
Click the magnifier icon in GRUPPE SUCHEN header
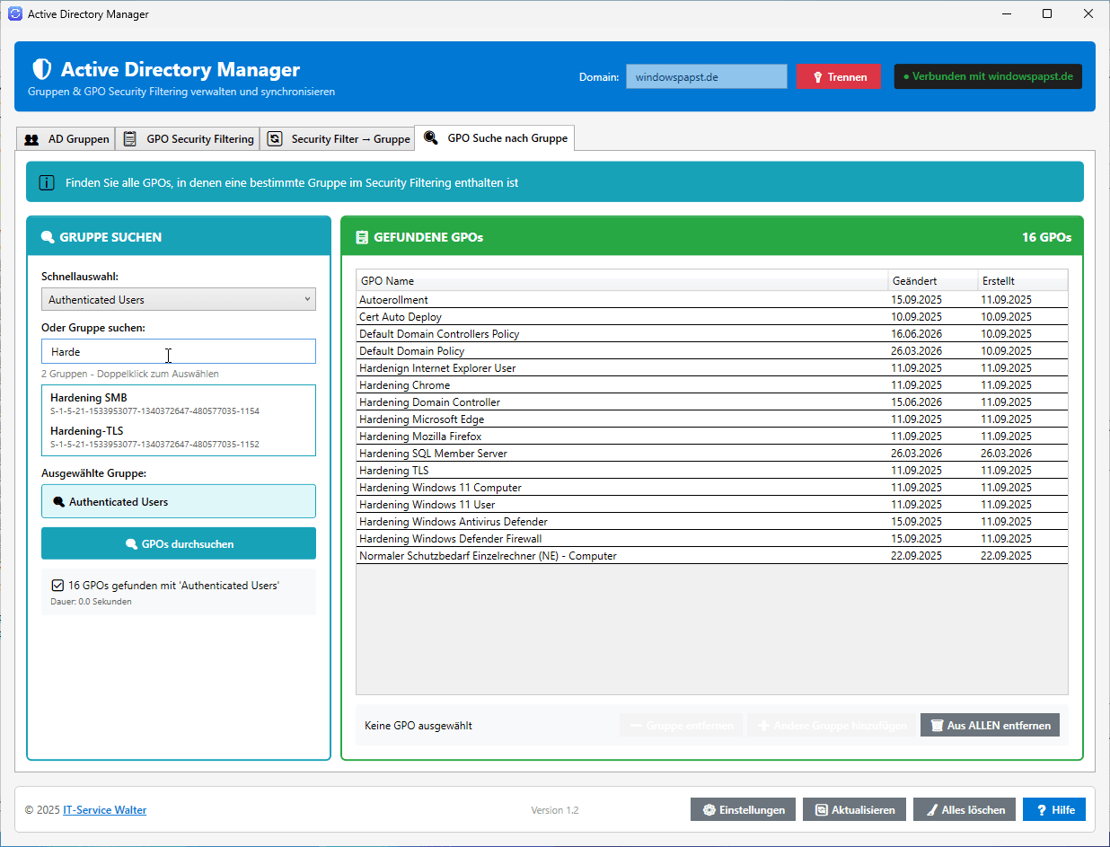pos(48,237)
